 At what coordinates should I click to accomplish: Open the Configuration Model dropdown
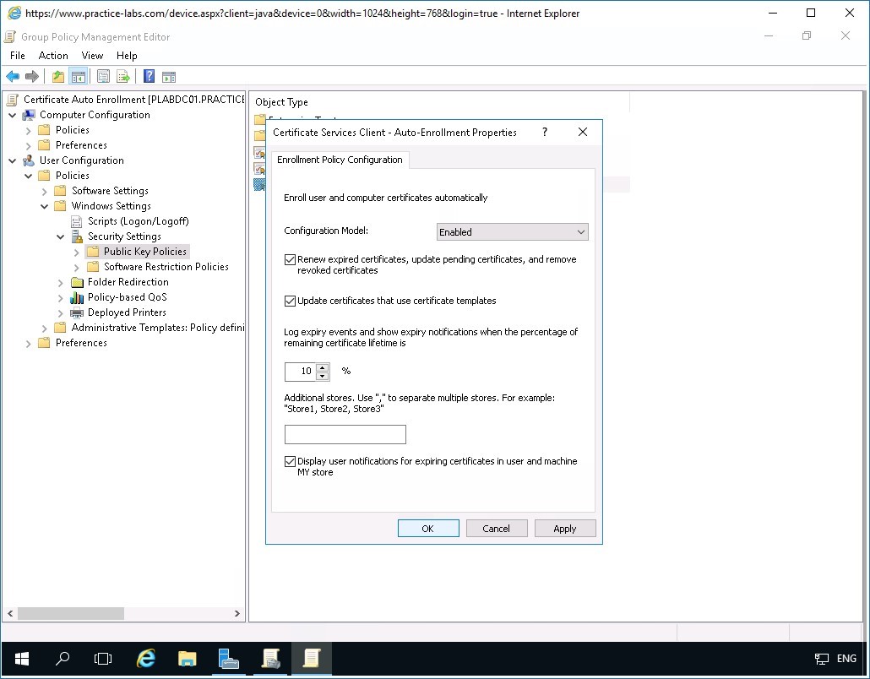tap(580, 231)
